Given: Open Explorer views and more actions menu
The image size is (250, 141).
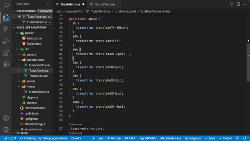Looking at the screenshot, I should tap(47, 4).
